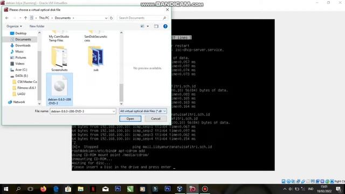Launch Firefox from the taskbar
The width and height of the screenshot is (345, 194).
tap(43, 189)
